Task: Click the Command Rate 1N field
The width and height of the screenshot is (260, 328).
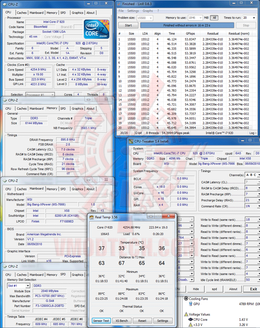Action: (252, 206)
